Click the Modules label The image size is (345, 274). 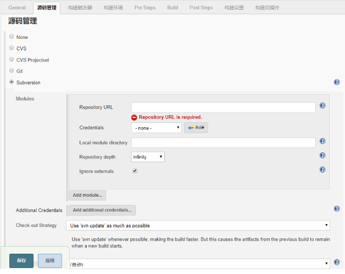click(x=25, y=99)
